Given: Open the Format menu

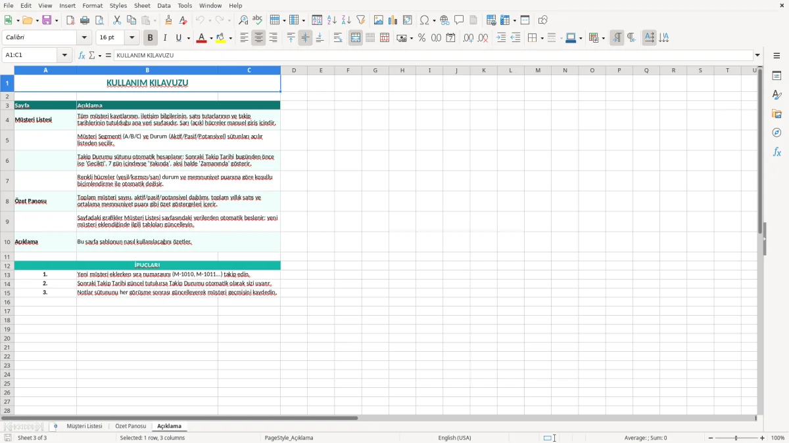Looking at the screenshot, I should tap(92, 5).
